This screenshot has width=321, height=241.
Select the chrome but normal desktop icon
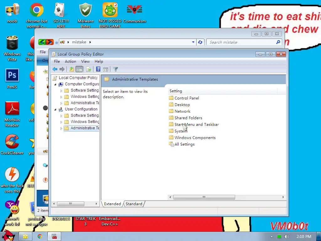click(x=36, y=16)
